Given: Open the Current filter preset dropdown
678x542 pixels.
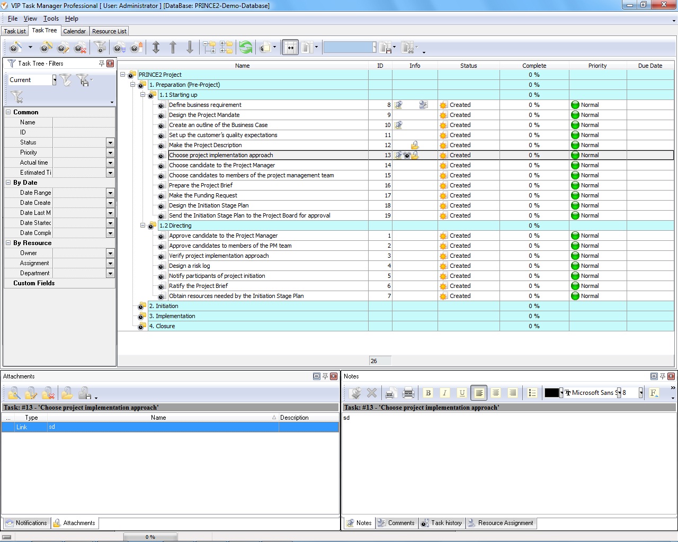Looking at the screenshot, I should click(x=54, y=80).
